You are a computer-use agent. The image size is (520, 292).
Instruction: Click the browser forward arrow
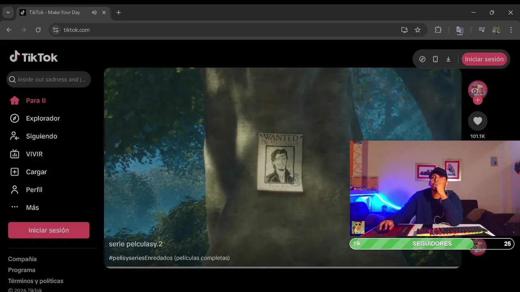click(24, 30)
